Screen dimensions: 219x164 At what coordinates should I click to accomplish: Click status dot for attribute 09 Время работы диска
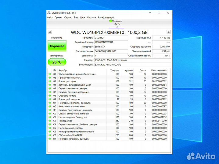50,99
